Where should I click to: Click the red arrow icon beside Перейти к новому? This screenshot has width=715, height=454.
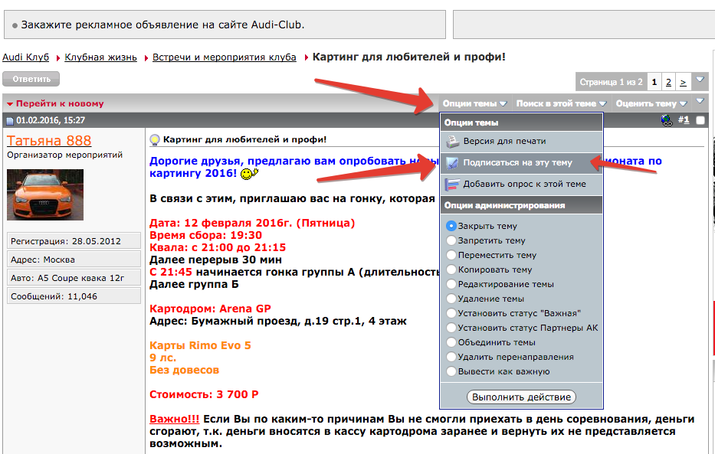tap(10, 104)
